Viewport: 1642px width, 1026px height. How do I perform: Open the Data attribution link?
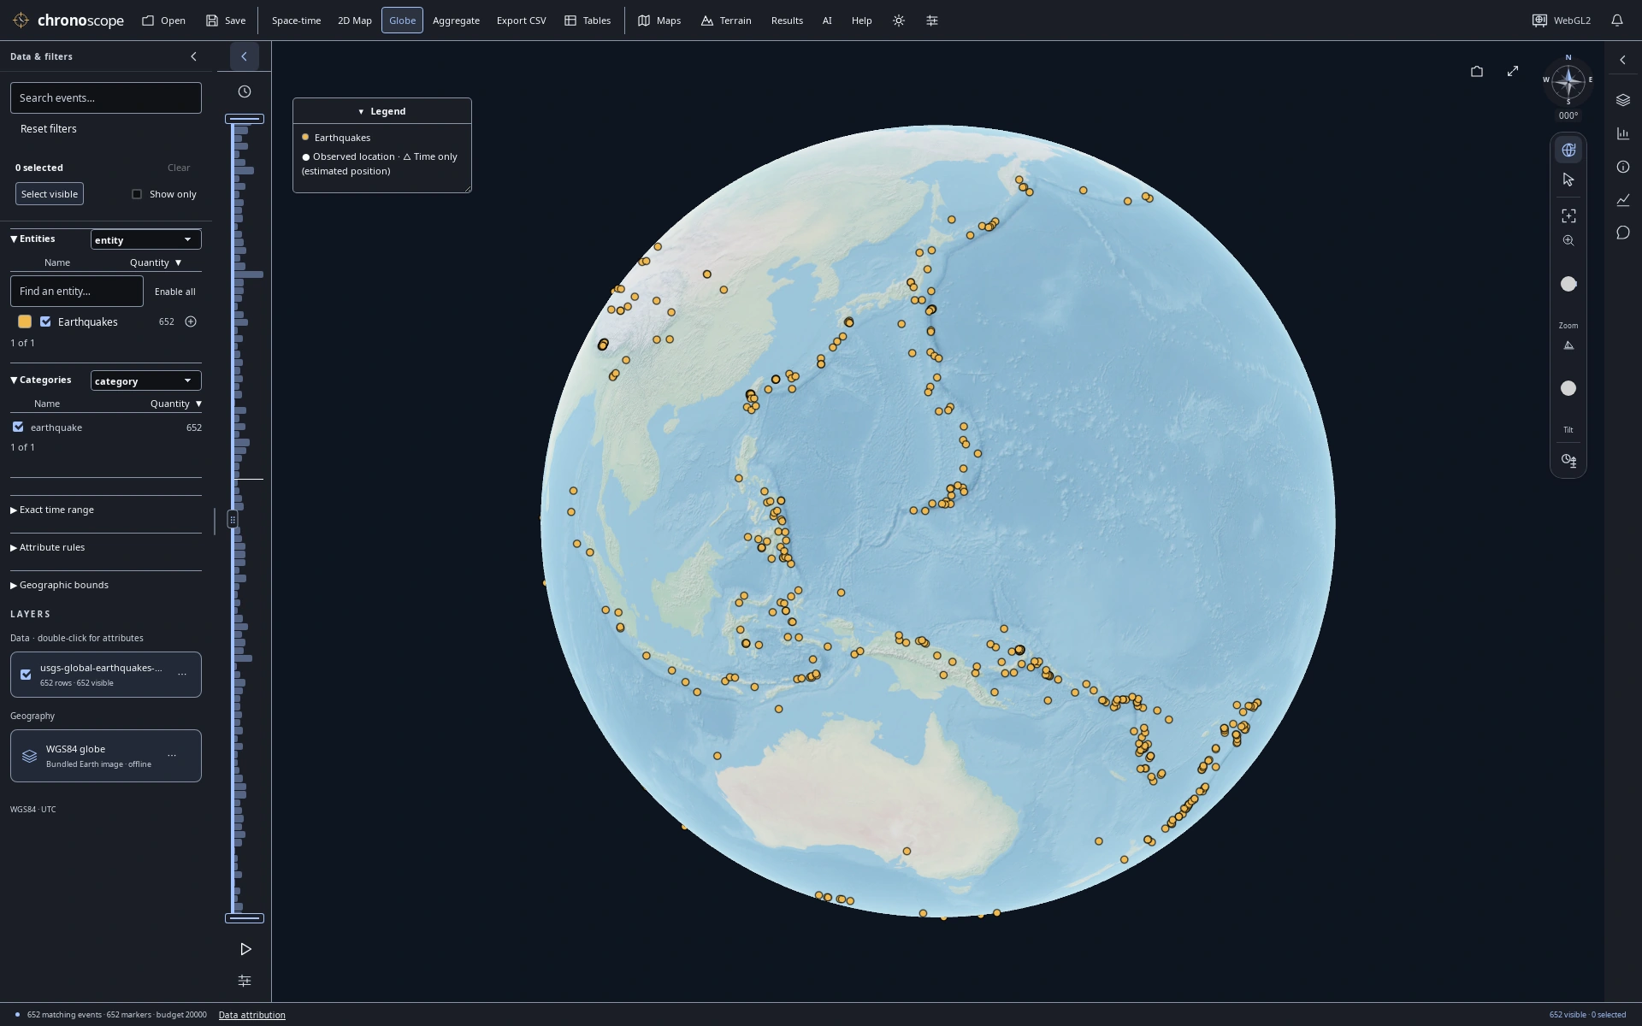pyautogui.click(x=251, y=1015)
